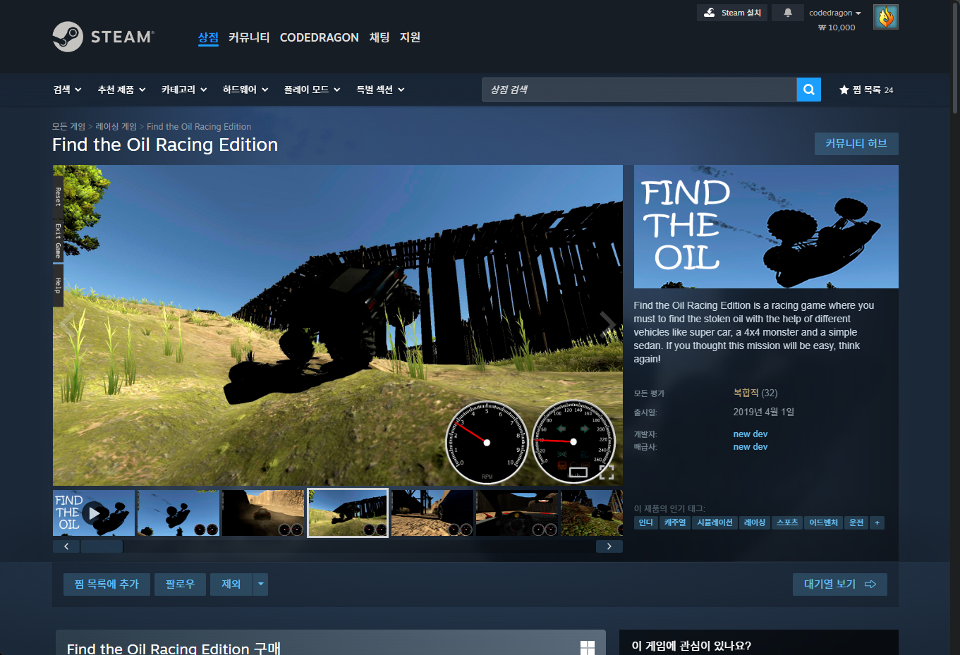The image size is (960, 655).
Task: Click the 스포츠 tag
Action: [x=787, y=522]
